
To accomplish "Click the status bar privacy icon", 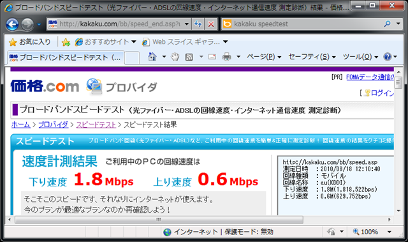I will pos(331,232).
